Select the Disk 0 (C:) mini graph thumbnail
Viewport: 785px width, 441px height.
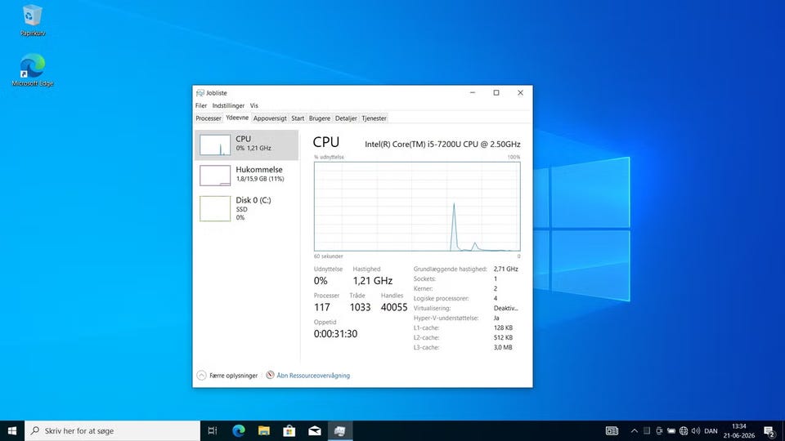point(215,208)
